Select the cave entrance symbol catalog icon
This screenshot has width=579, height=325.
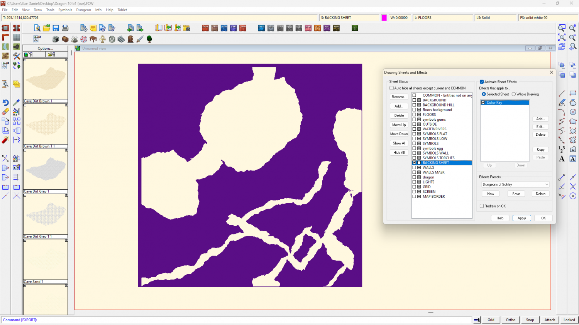(56, 39)
